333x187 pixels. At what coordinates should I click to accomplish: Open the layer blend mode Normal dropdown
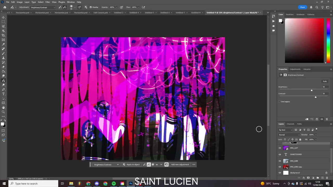tap(289, 135)
